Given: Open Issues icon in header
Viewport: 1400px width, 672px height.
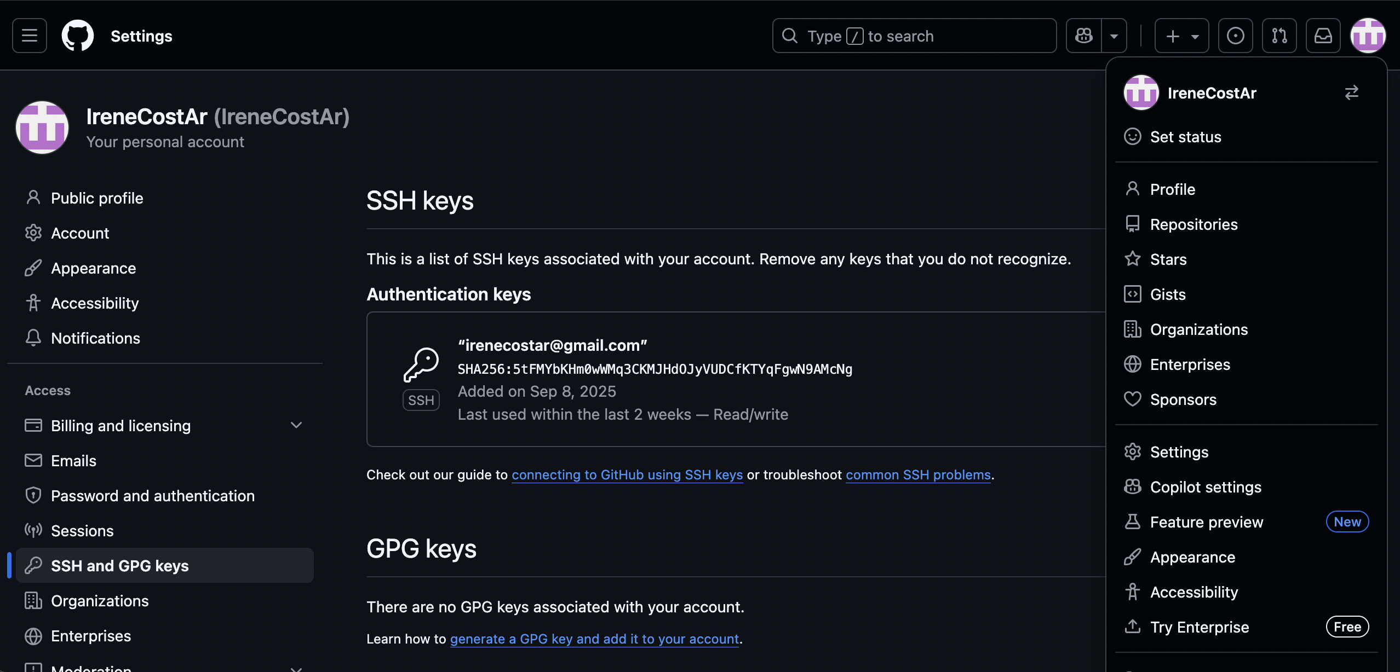Looking at the screenshot, I should (1235, 36).
